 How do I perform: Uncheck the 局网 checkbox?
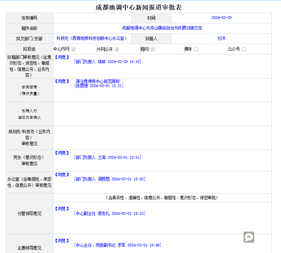coord(153,49)
